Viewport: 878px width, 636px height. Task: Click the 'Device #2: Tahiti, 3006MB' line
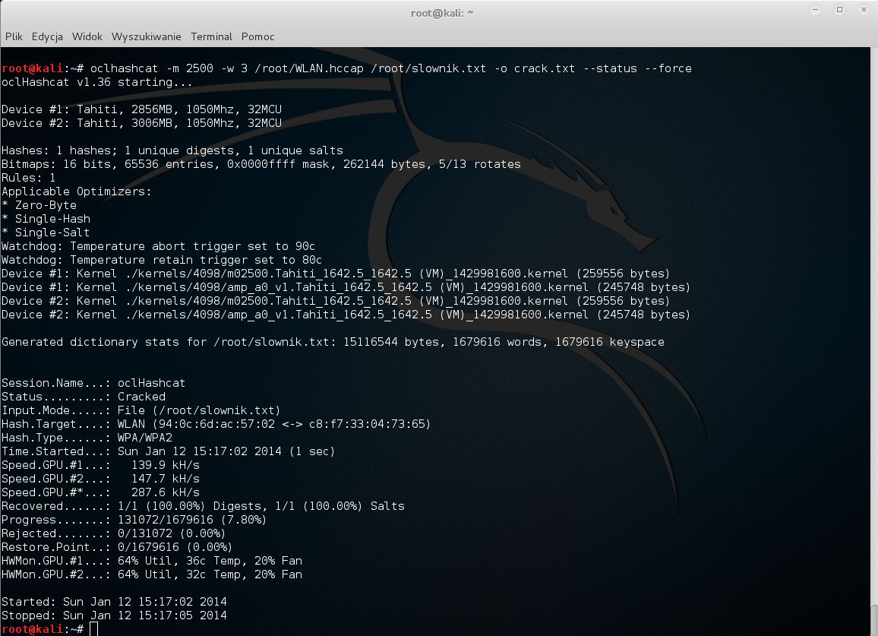(142, 123)
